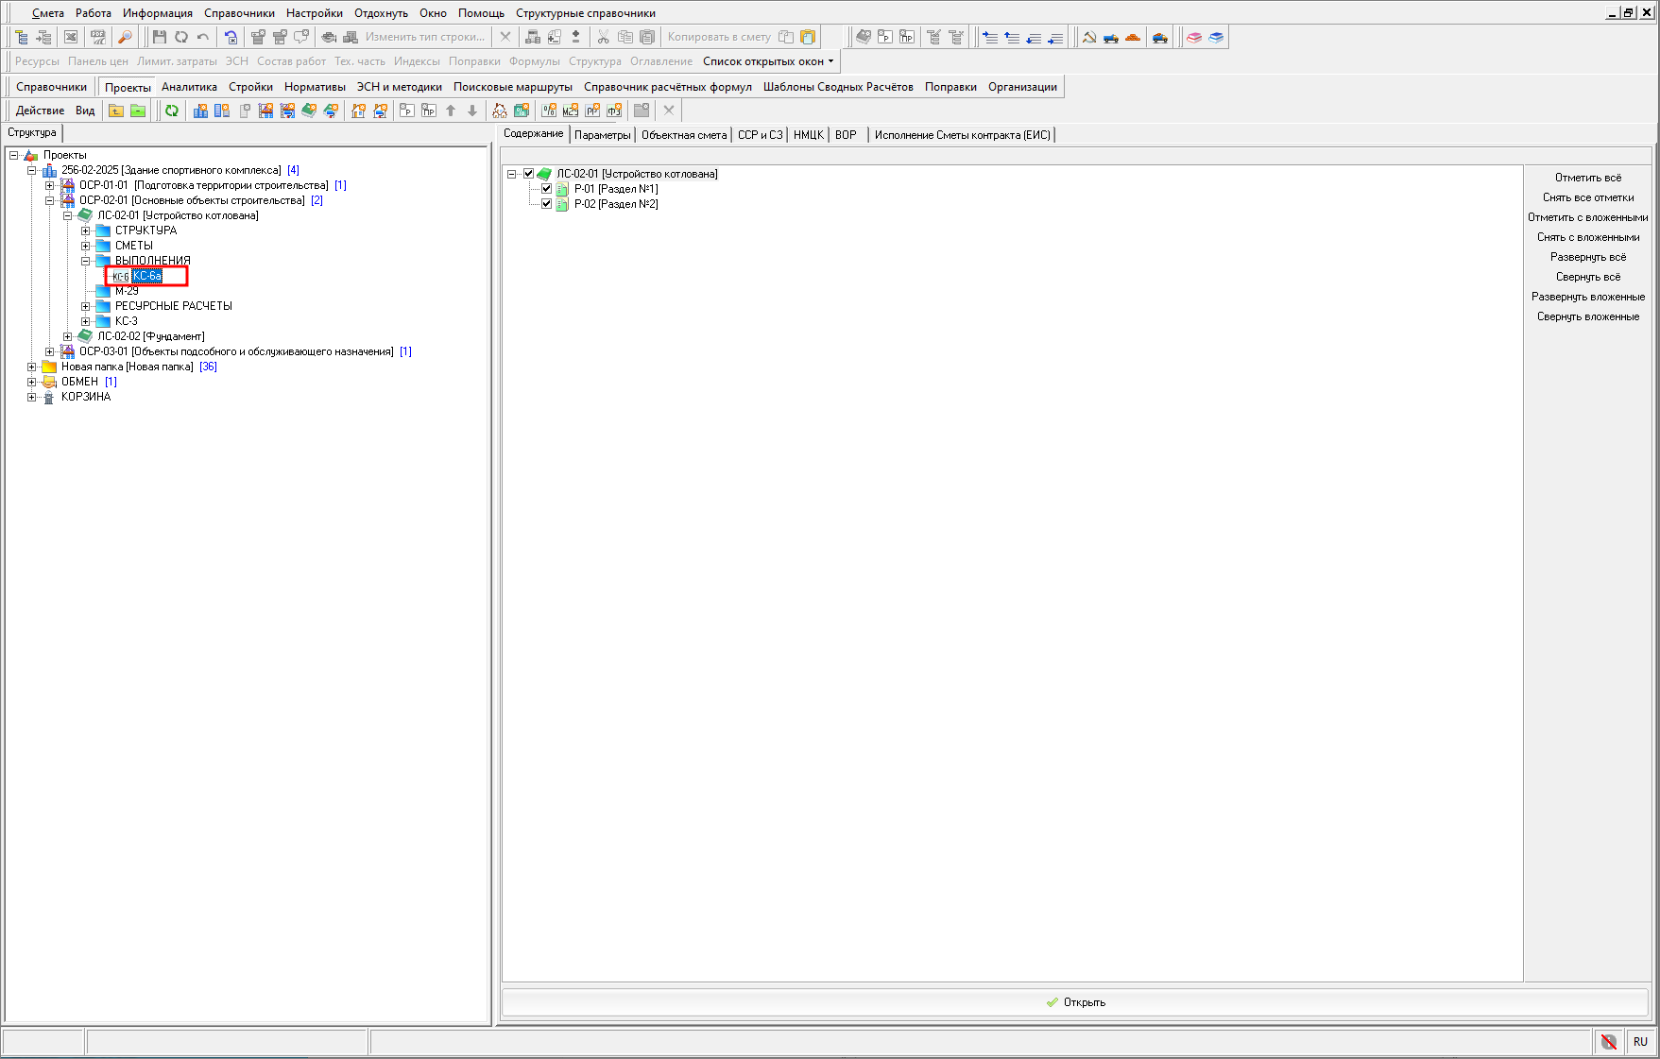
Task: Select the КОРЗИНА item in tree
Action: (x=86, y=397)
